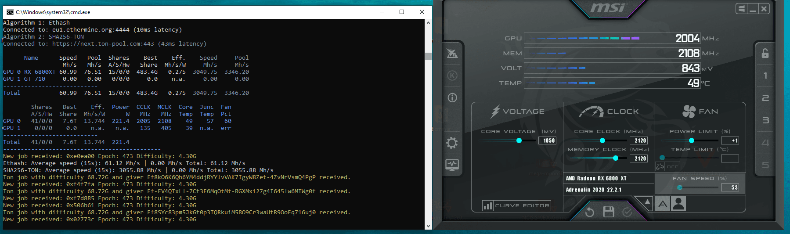The image size is (790, 234).
Task: Reset settings with the circular arrow icon
Action: tap(590, 212)
